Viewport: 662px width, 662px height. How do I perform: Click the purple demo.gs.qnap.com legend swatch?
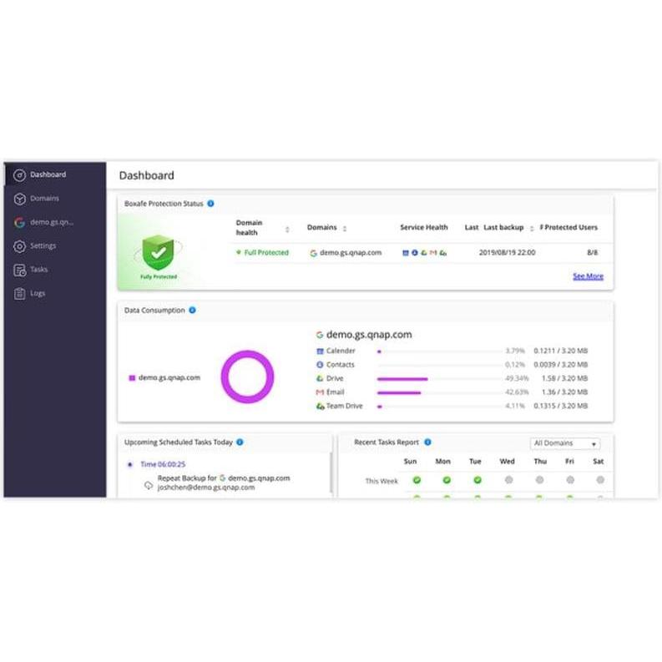(132, 378)
